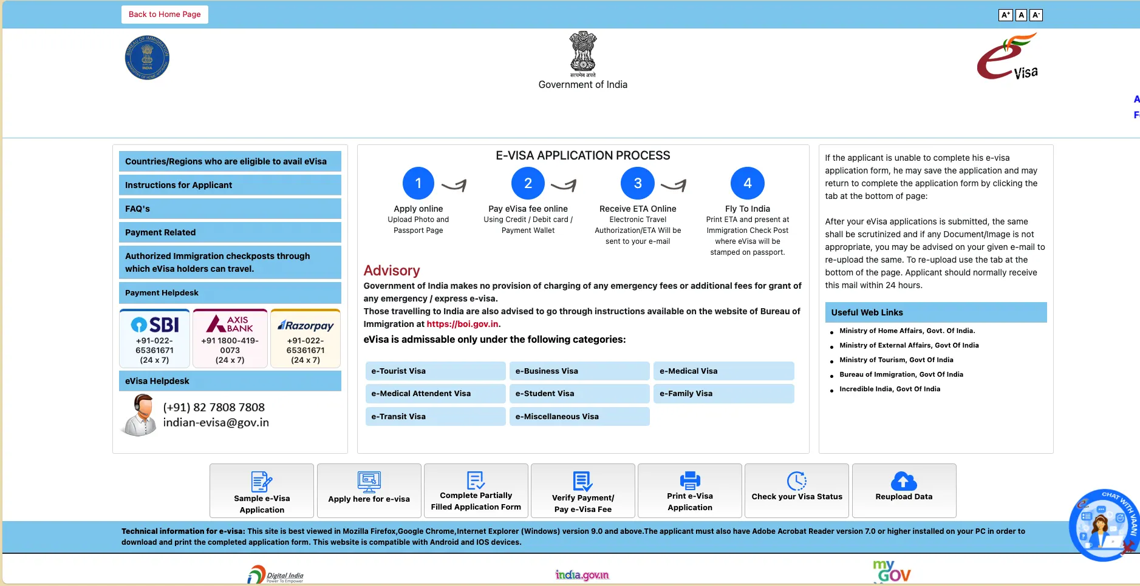Screen dimensions: 1140x586
Task: Follow the https://boi.gov.in link
Action: click(x=462, y=324)
